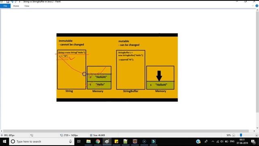Click the brown square app icon in taskbar
259x146 pixels.
point(135,142)
